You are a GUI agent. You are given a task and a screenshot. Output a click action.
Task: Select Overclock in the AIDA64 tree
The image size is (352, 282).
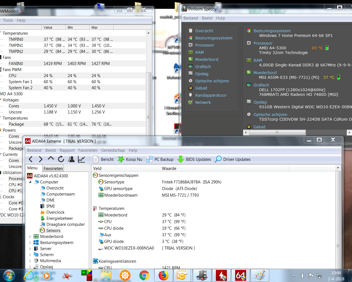click(55, 212)
